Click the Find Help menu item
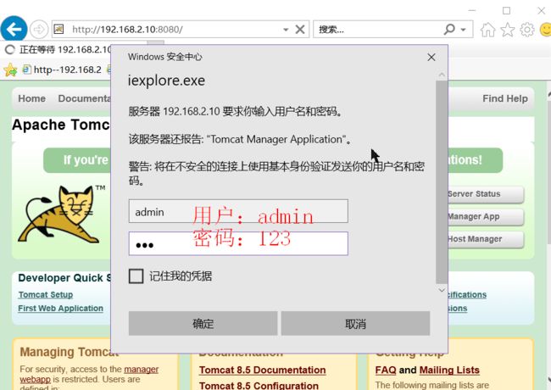551x390 pixels. [505, 98]
